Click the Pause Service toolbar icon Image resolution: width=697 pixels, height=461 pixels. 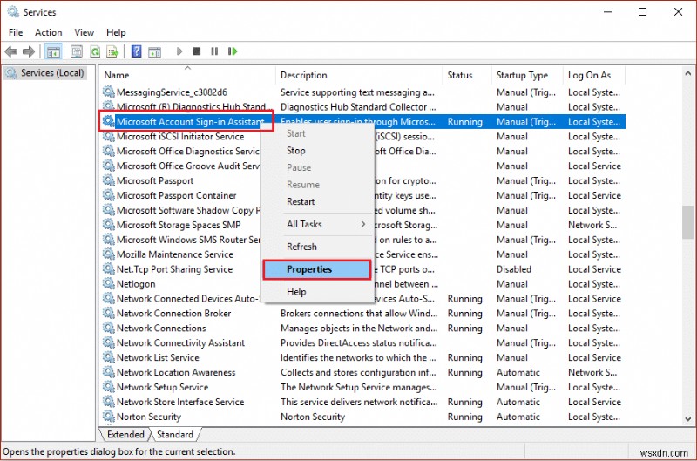pyautogui.click(x=214, y=51)
